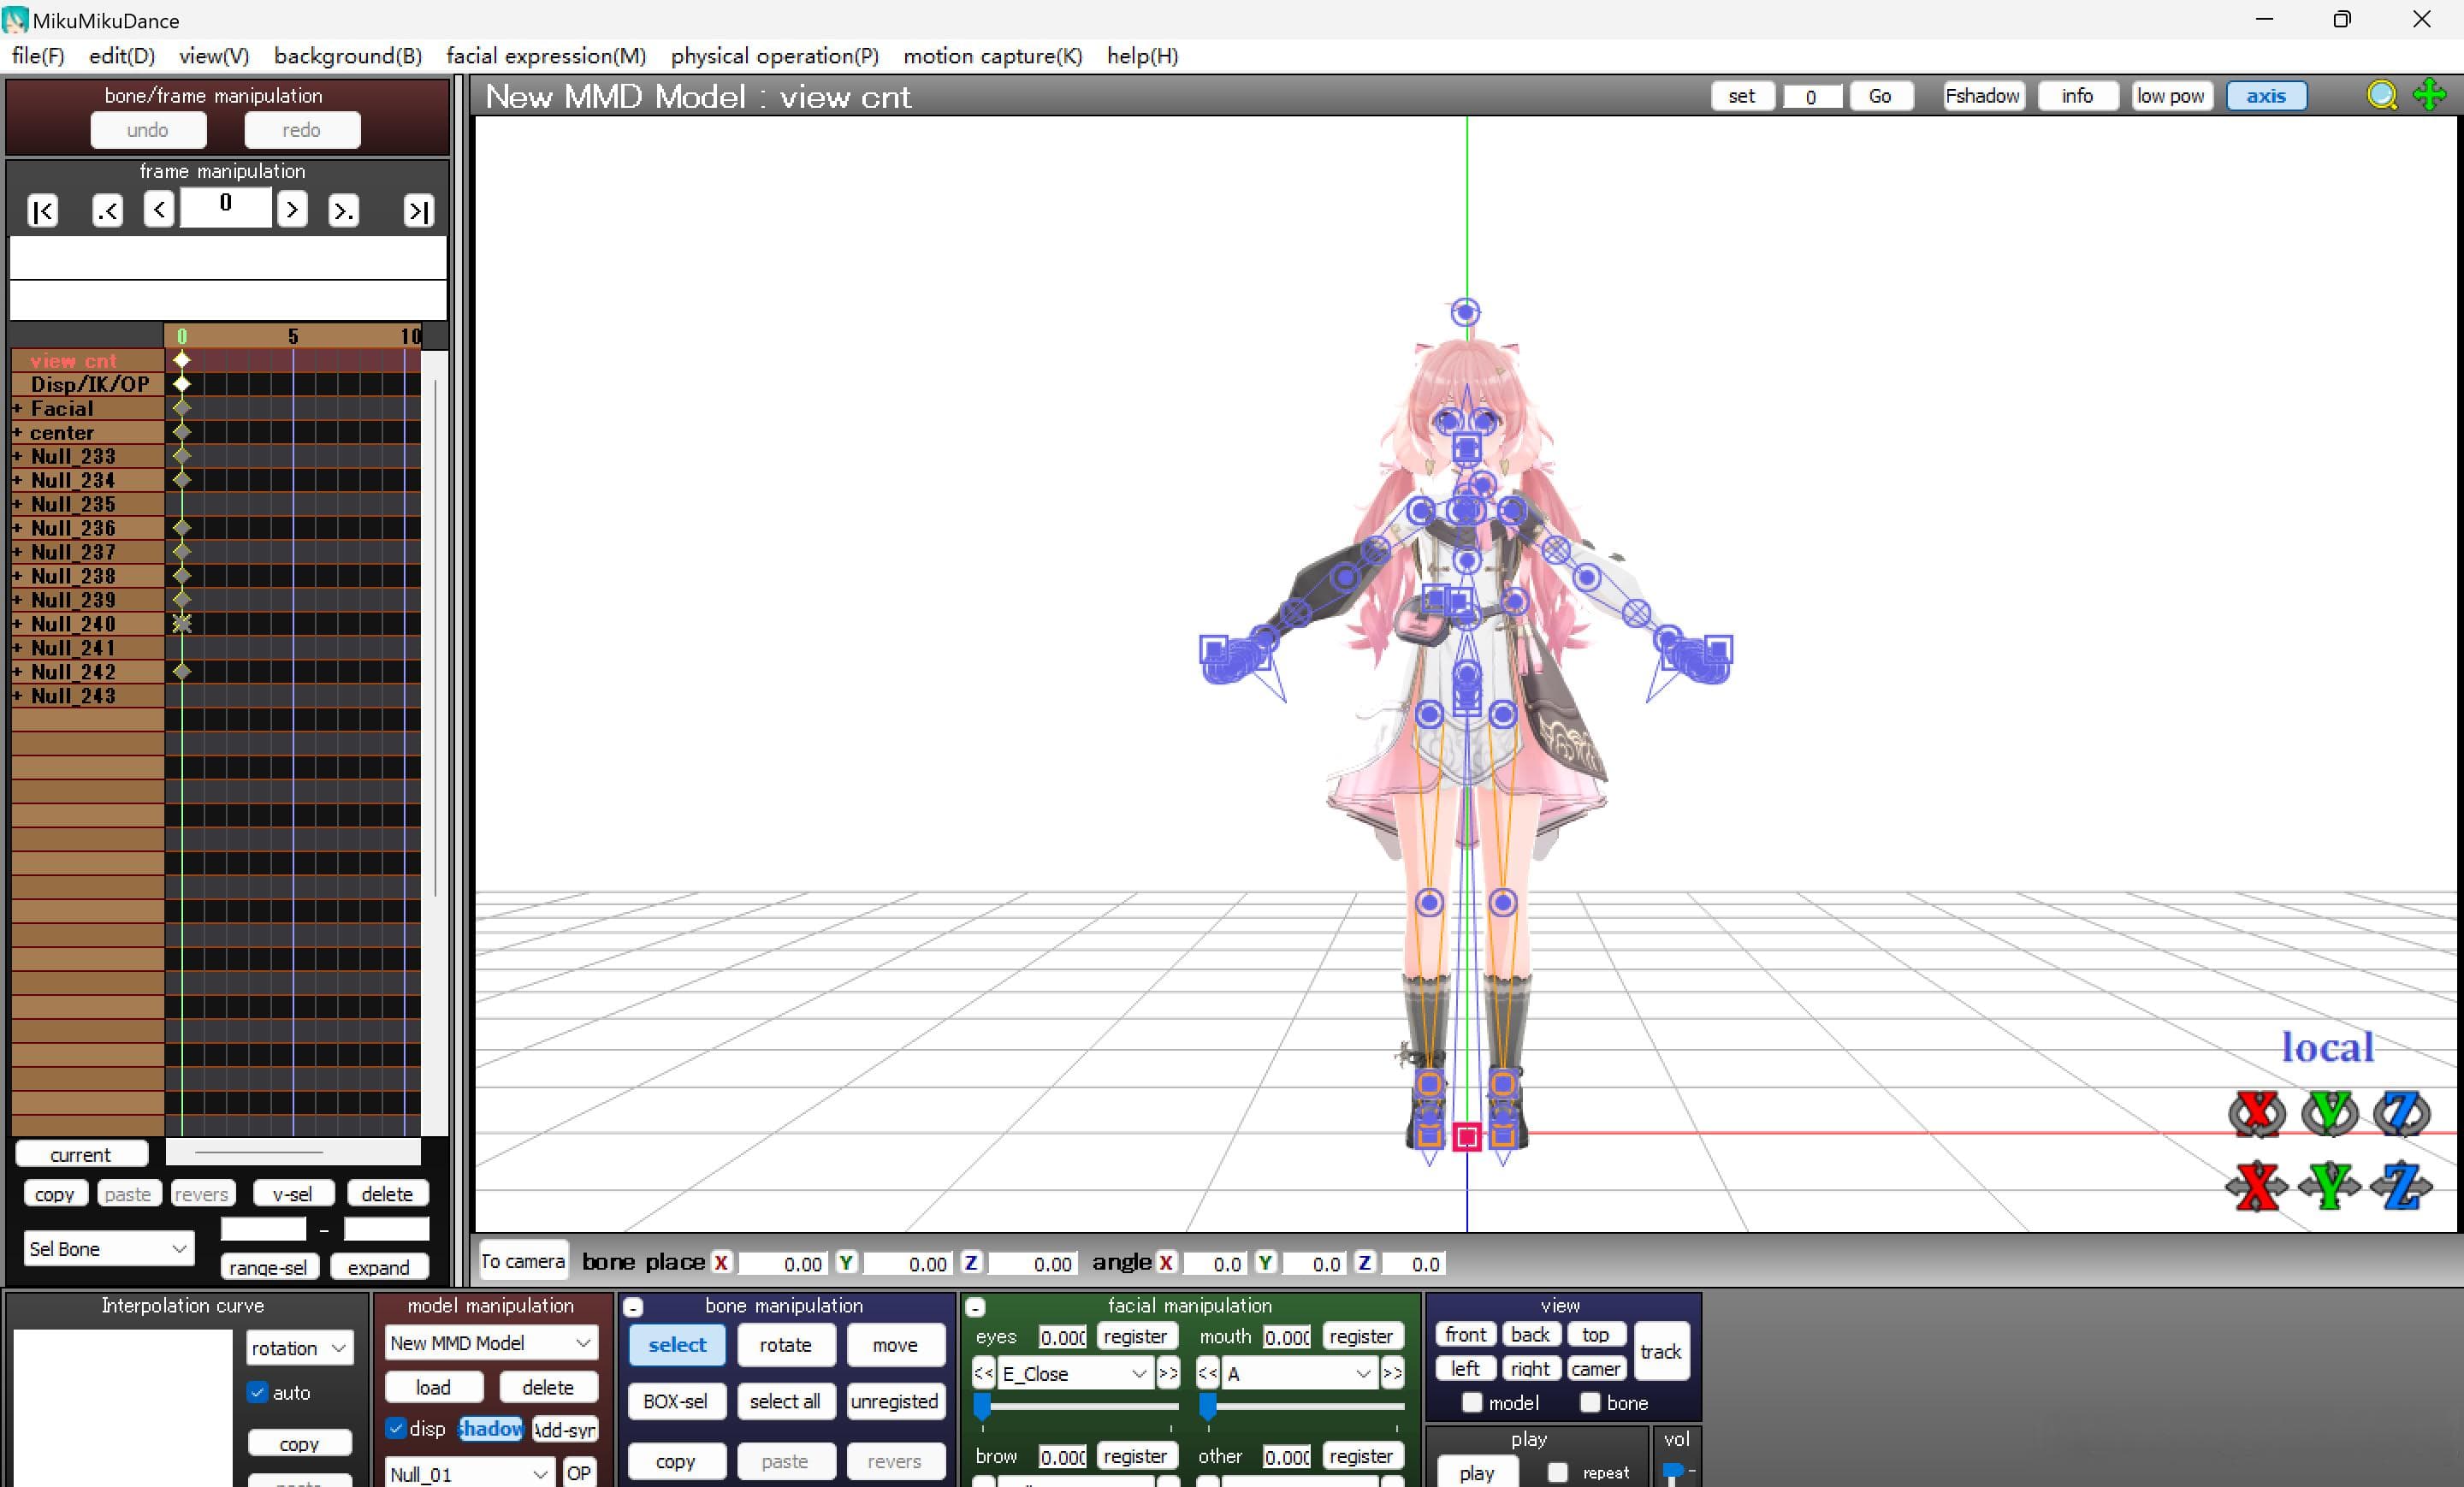Click the BOX-sel button

[676, 1401]
